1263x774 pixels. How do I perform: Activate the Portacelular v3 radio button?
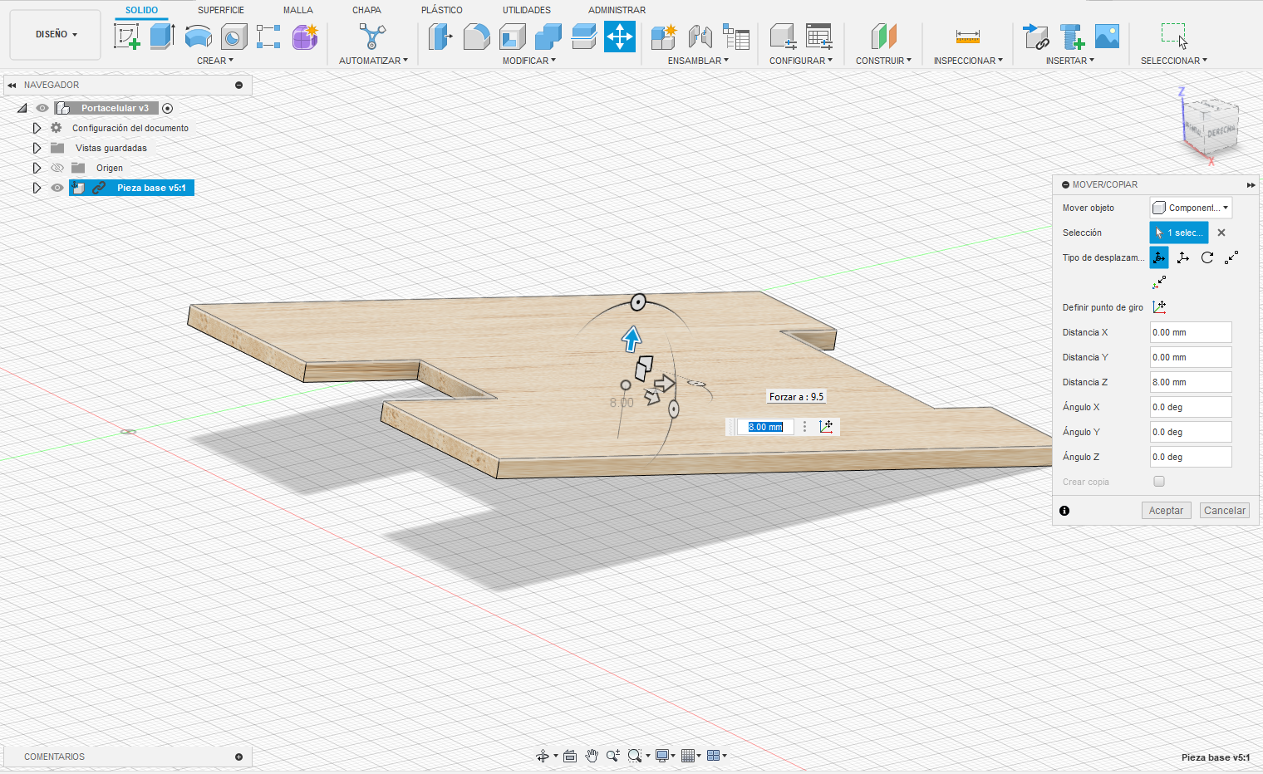pyautogui.click(x=167, y=108)
